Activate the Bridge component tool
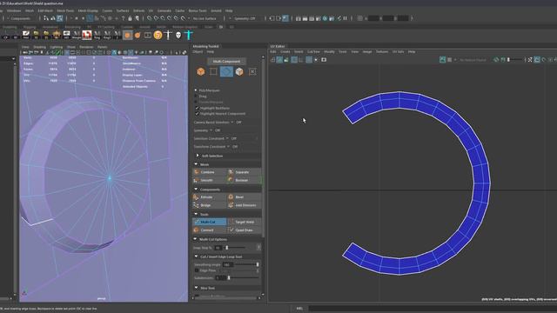The width and height of the screenshot is (557, 313). (x=209, y=205)
